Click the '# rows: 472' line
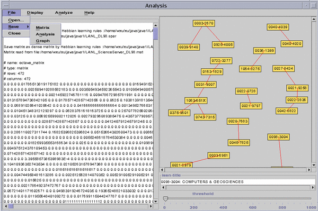 point(14,74)
